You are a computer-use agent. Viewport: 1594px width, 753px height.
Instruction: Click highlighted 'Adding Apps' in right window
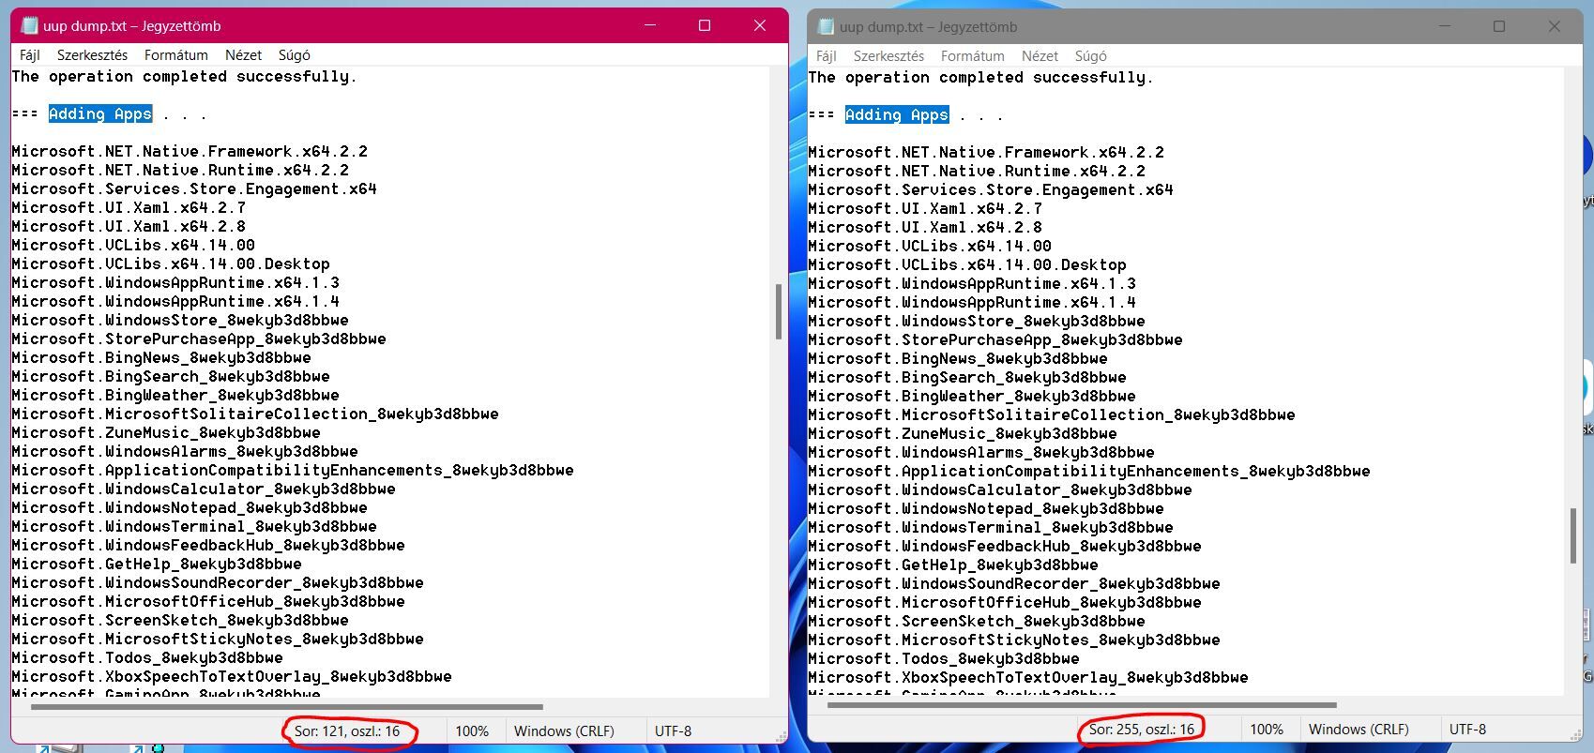[x=897, y=114]
